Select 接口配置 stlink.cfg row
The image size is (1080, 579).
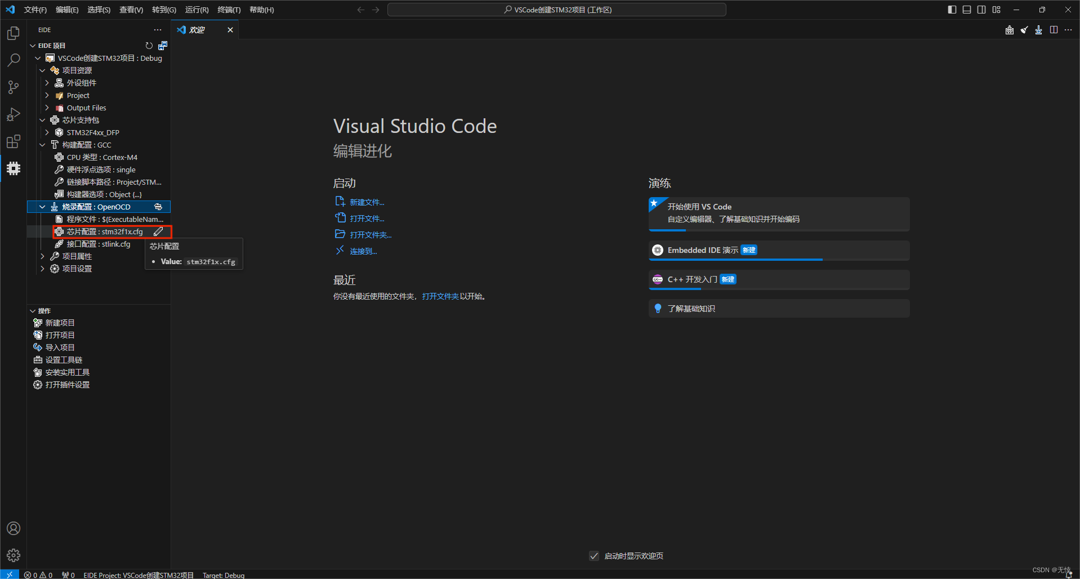click(x=99, y=244)
